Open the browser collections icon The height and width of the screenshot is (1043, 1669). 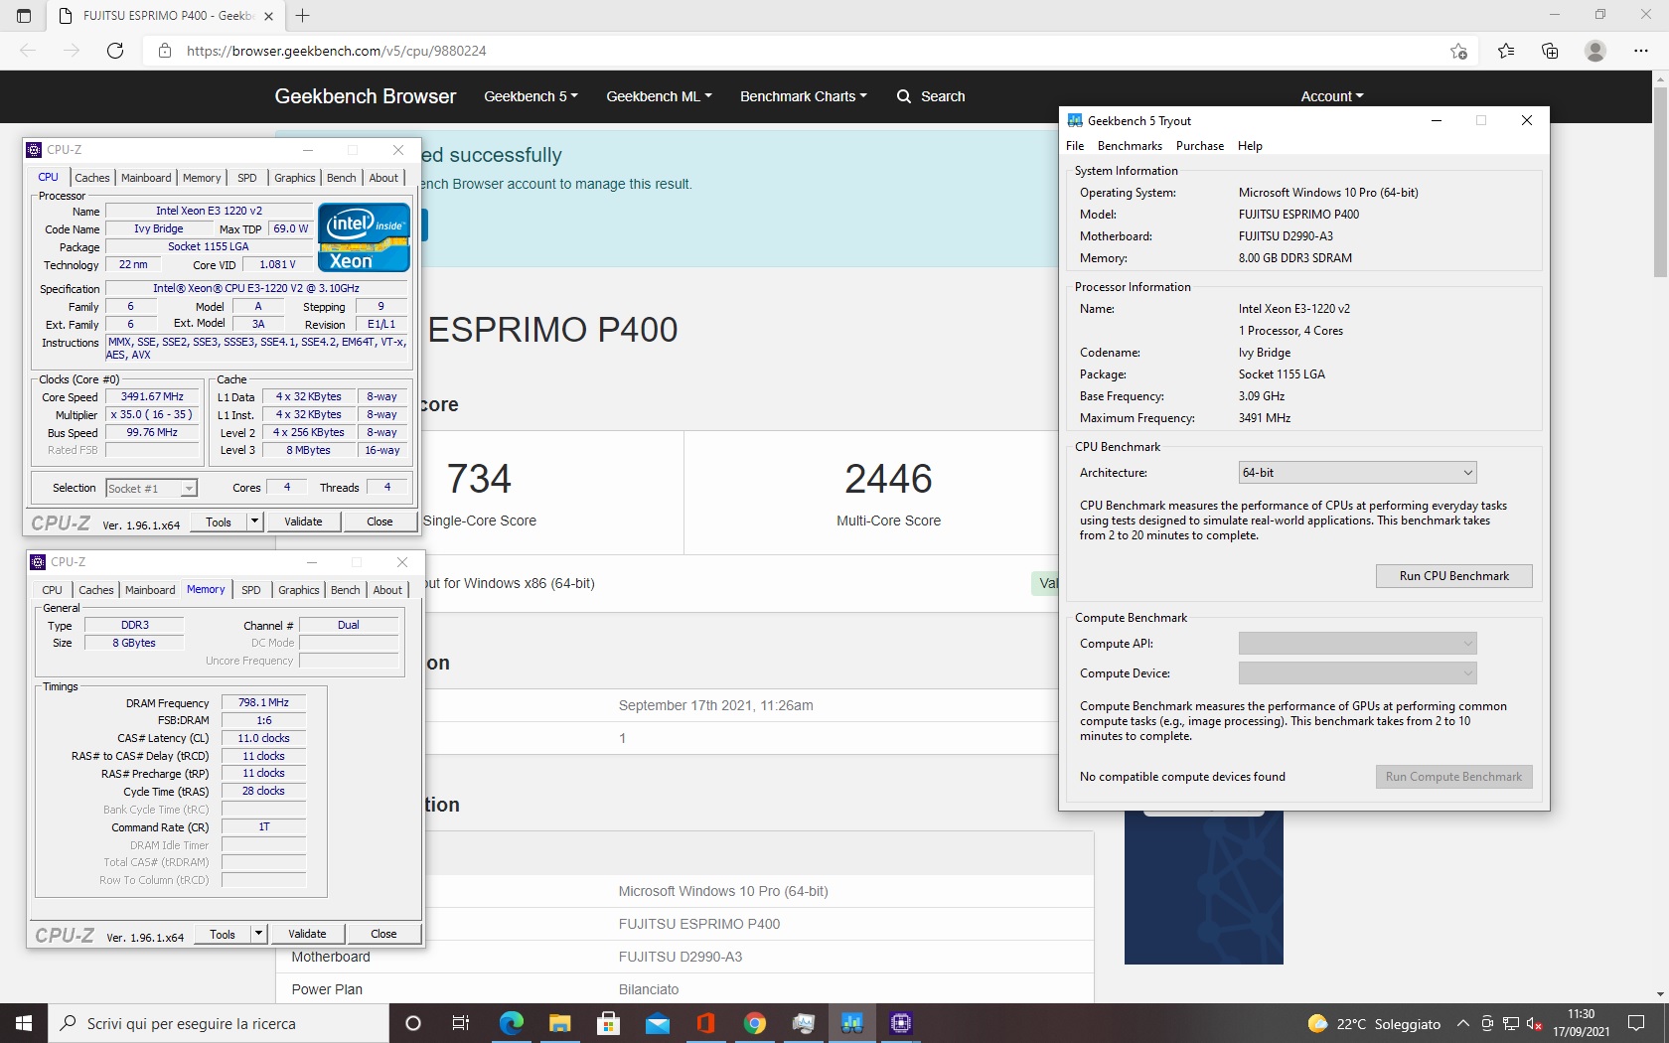point(1550,51)
